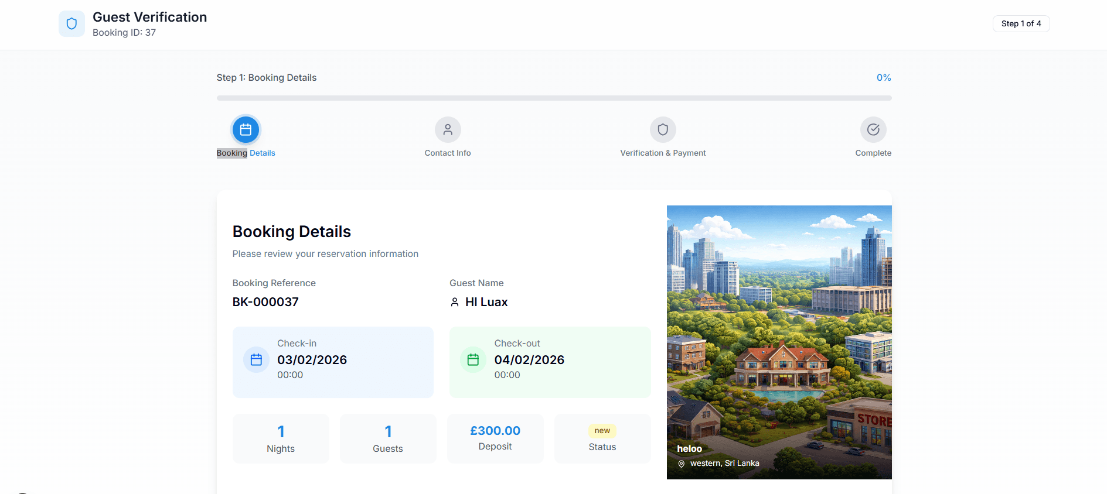Click the green Check-out calendar icon
This screenshot has width=1107, height=494.
[x=473, y=360]
